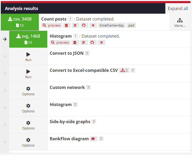This screenshot has width=192, height=155.
Task: Delete Count posts using the X icon
Action: tap(93, 25)
